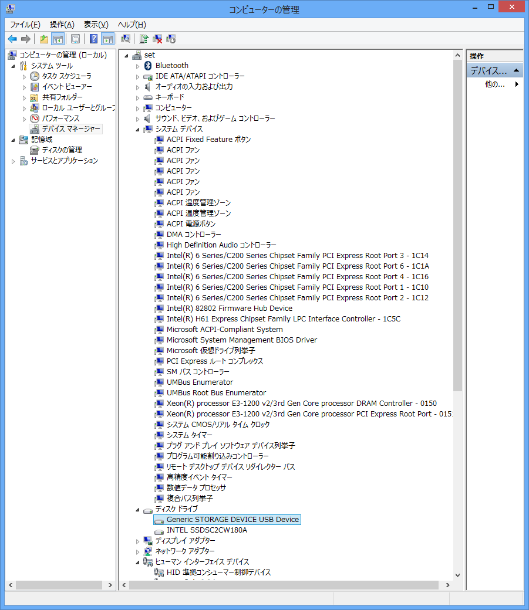Image resolution: width=529 pixels, height=610 pixels.
Task: Toggle Show/Hide Action Pane toolbar button
Action: pos(107,39)
